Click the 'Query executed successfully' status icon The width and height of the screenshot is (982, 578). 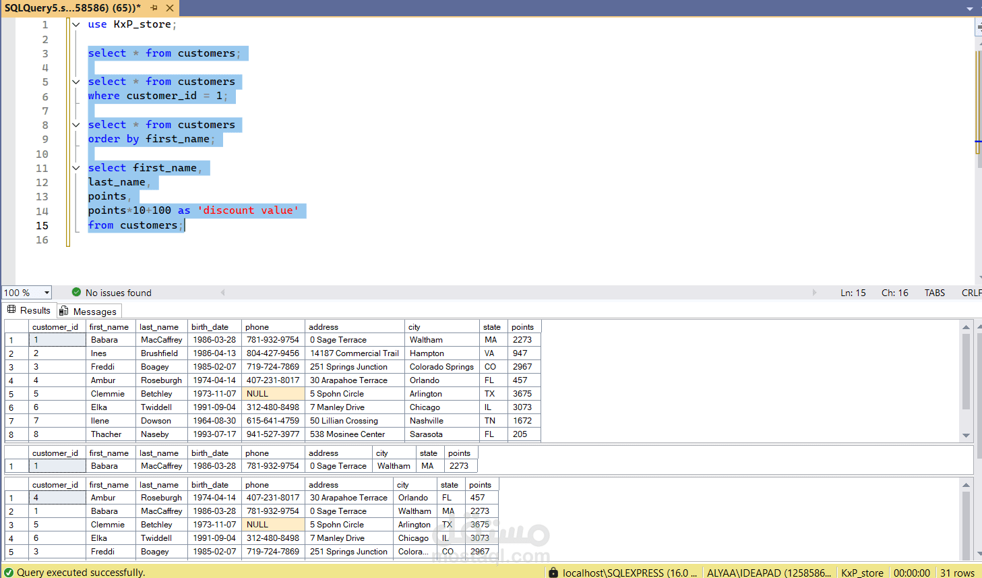coord(9,572)
